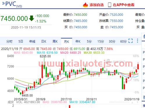Screen dimensions: 145x108
Task: Click the flame icon for 添加自选
Action: pos(85,5)
